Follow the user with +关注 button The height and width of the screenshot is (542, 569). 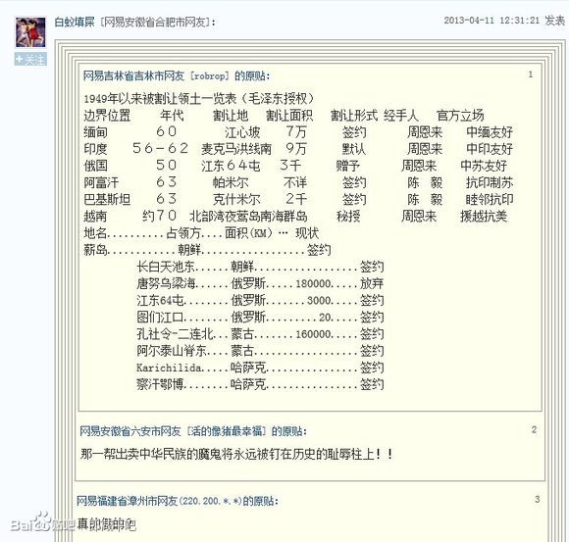click(30, 59)
